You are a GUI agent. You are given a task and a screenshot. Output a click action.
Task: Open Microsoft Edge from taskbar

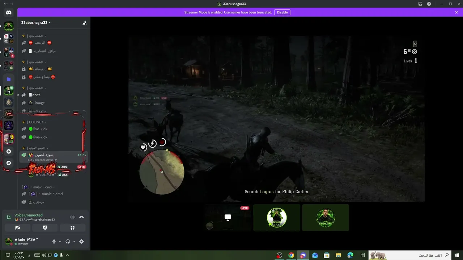(350, 255)
